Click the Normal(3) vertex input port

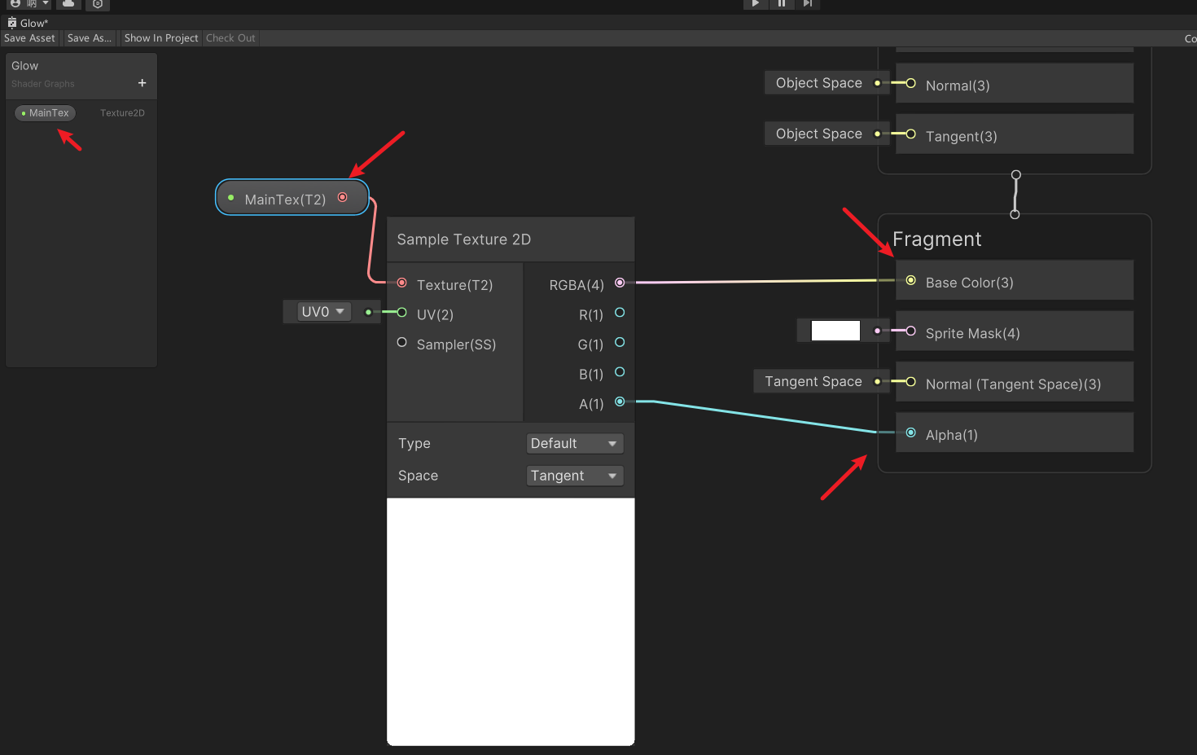click(910, 83)
